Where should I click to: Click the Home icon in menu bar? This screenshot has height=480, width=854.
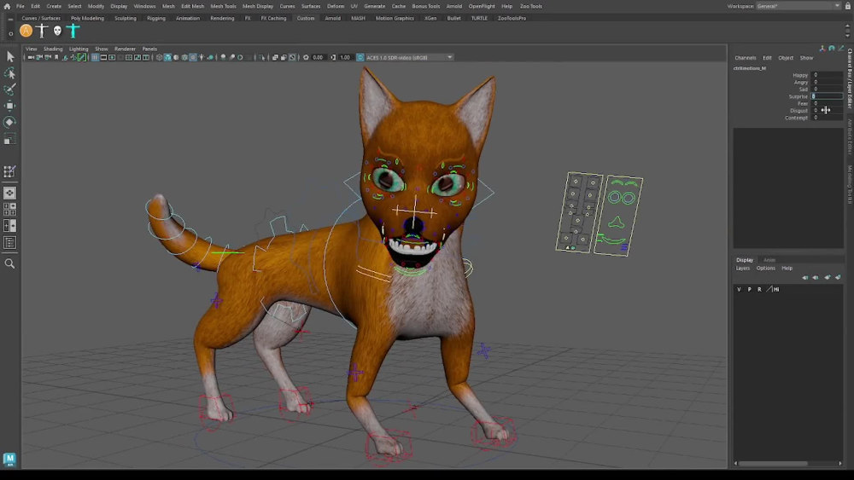coord(7,7)
